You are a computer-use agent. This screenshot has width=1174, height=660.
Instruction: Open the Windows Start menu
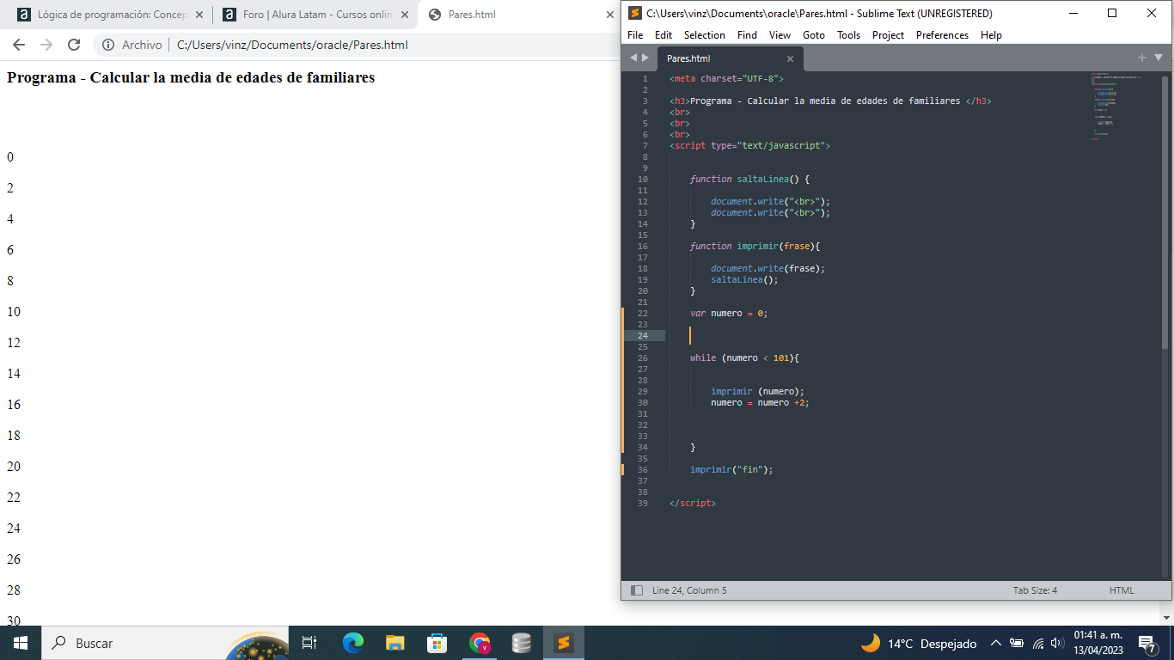point(21,643)
